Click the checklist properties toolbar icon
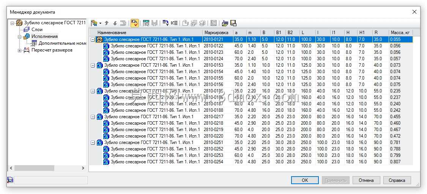 point(213,23)
